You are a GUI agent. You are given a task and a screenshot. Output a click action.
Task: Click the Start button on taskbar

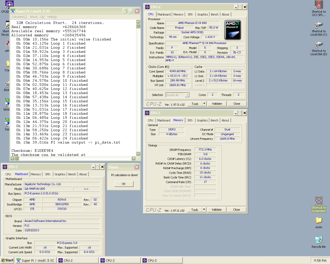click(7, 260)
